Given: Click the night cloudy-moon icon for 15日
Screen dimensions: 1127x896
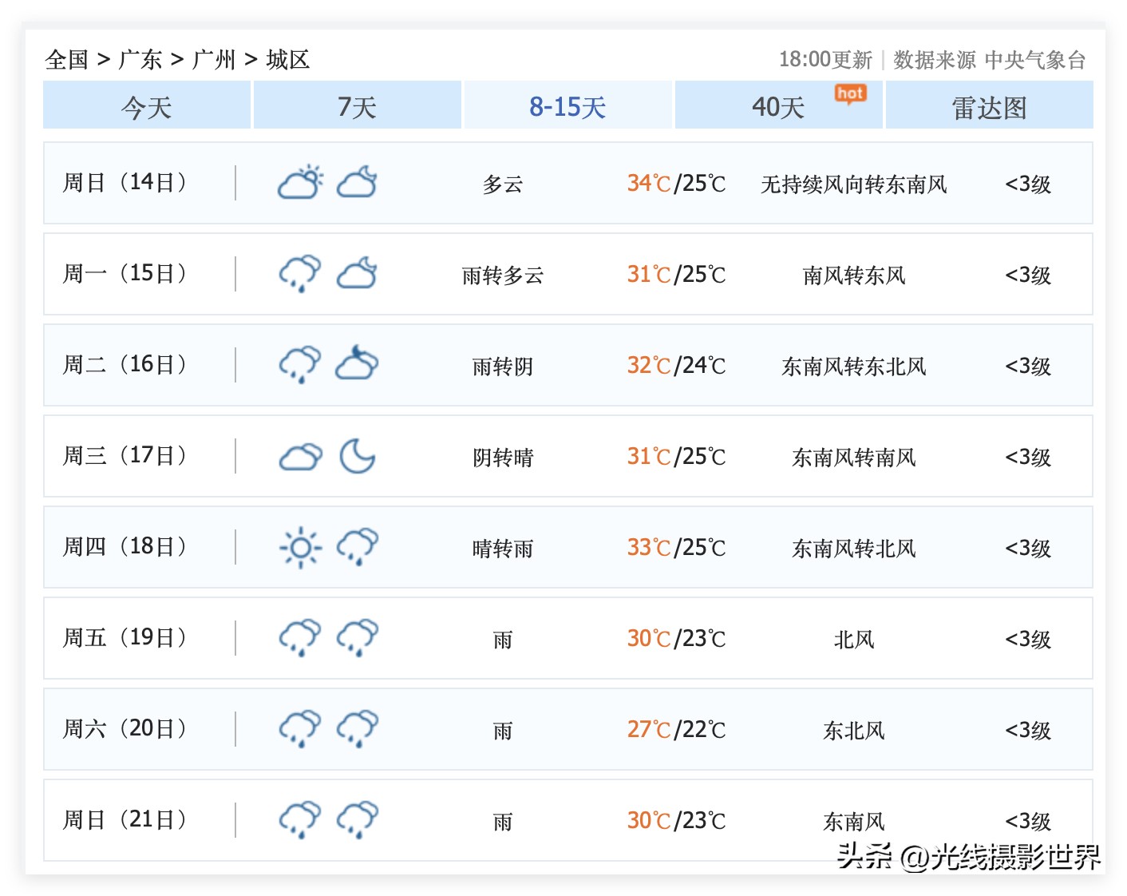Looking at the screenshot, I should [x=357, y=273].
